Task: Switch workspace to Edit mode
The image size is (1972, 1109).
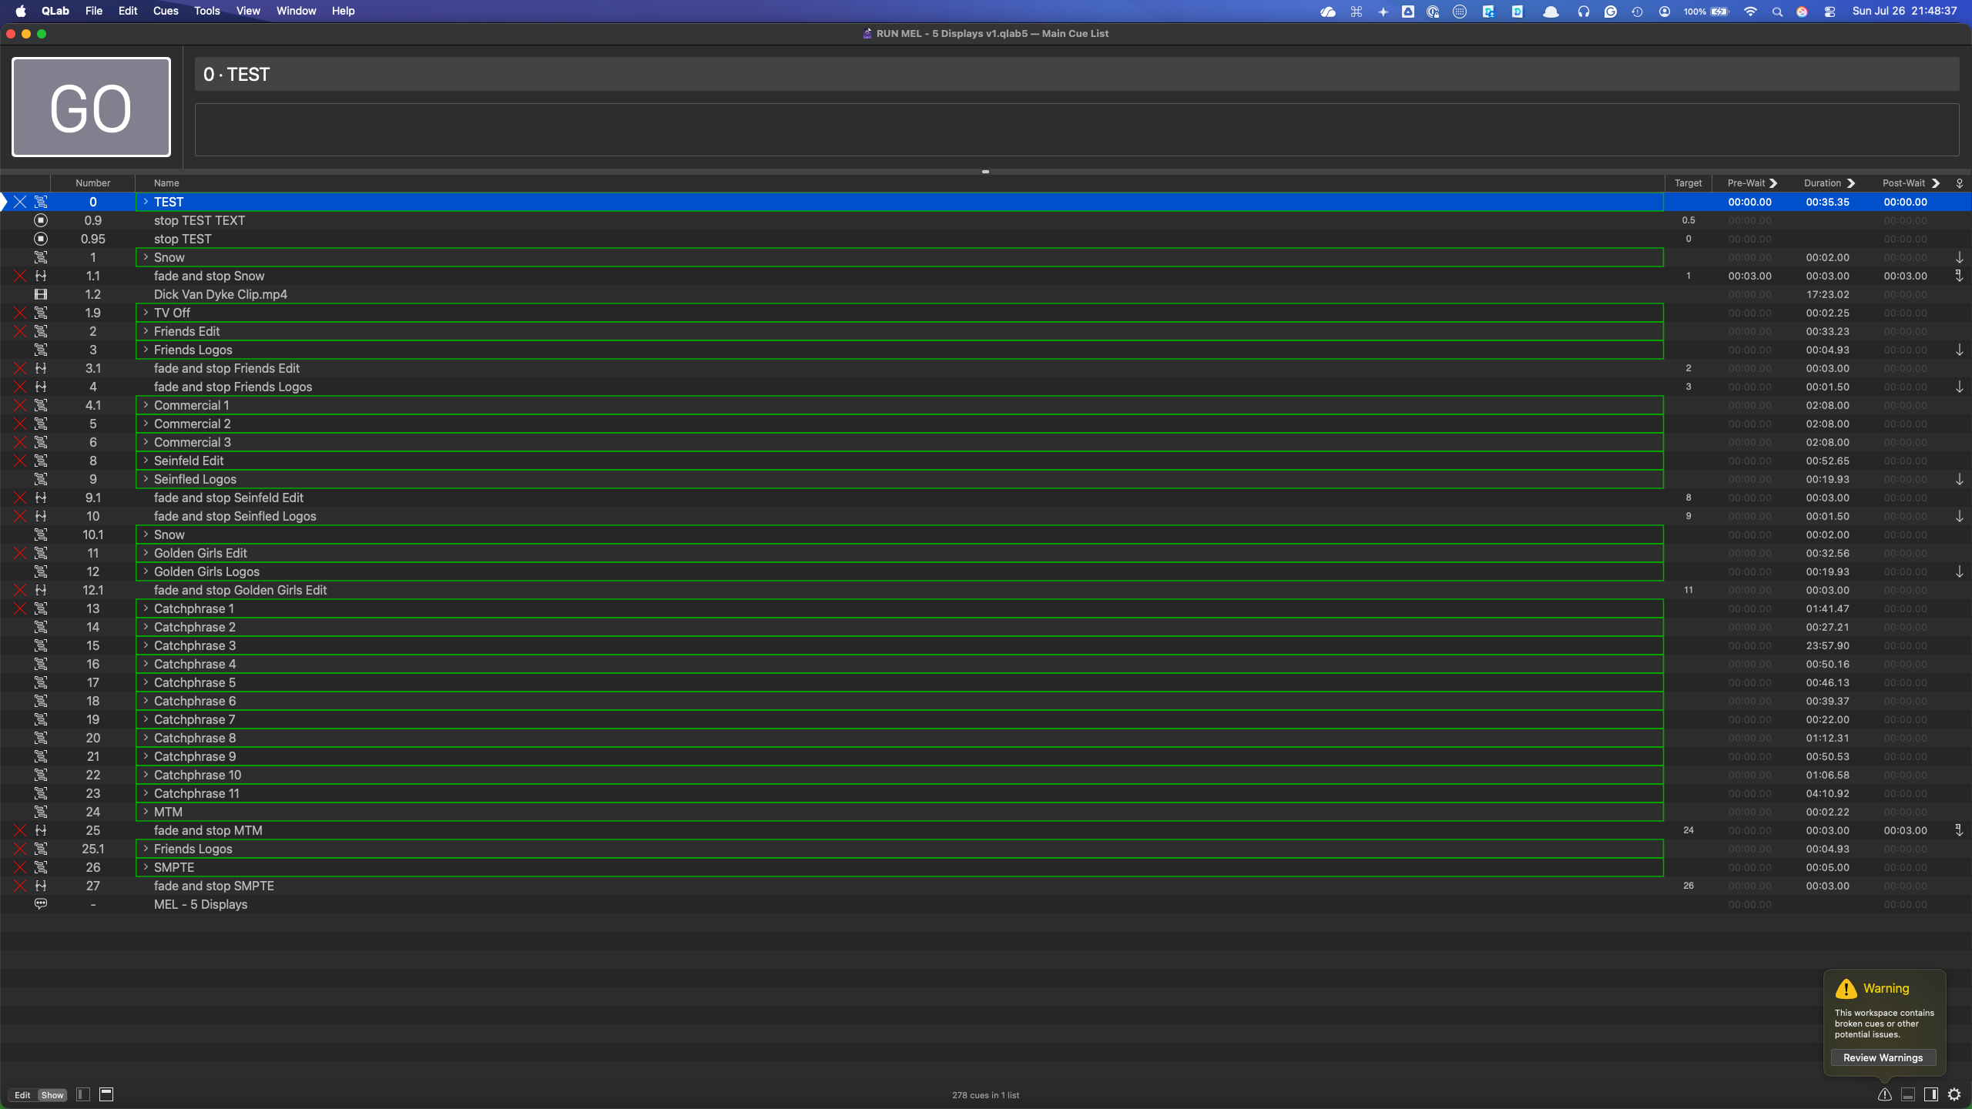Action: tap(22, 1095)
